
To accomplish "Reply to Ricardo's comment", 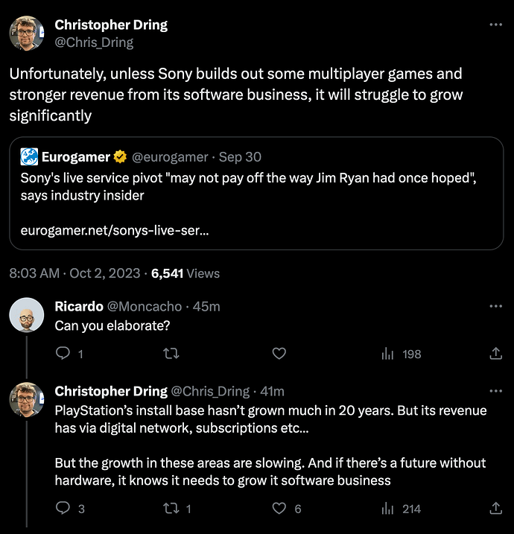I will click(x=63, y=354).
